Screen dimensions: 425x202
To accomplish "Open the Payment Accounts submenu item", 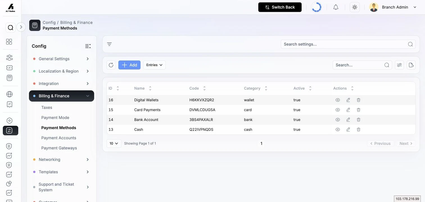I will [x=59, y=138].
